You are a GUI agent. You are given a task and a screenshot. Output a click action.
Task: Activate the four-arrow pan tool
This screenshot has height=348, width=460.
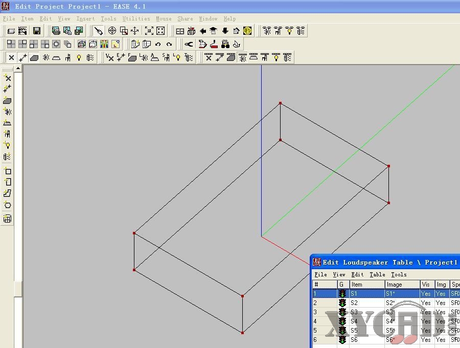(x=134, y=31)
